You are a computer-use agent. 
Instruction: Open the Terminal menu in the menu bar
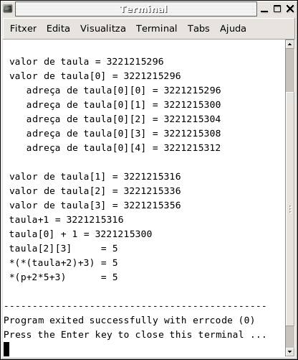tap(156, 29)
